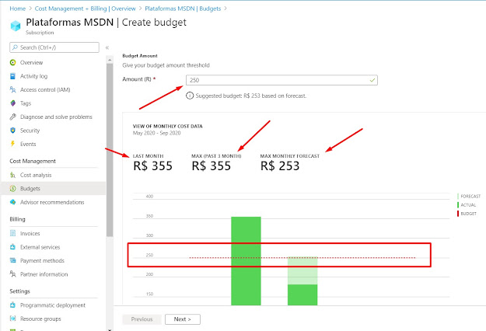Open Plataformas MSDN | Budgets breadcrumb
Screen dimensions: 486x331
183,9
